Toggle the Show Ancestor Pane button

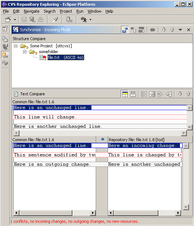[x=125, y=94]
